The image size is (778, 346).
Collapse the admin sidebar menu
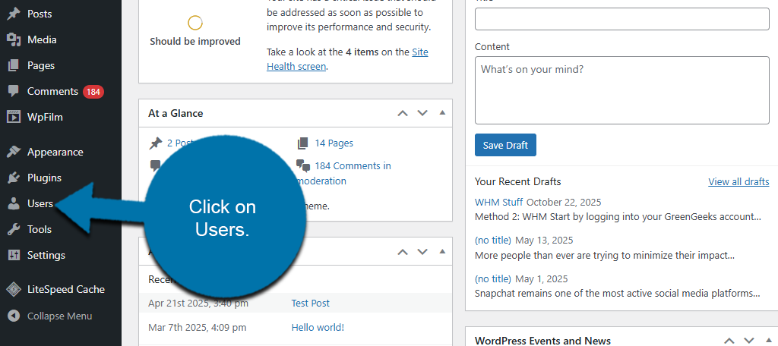pos(59,316)
